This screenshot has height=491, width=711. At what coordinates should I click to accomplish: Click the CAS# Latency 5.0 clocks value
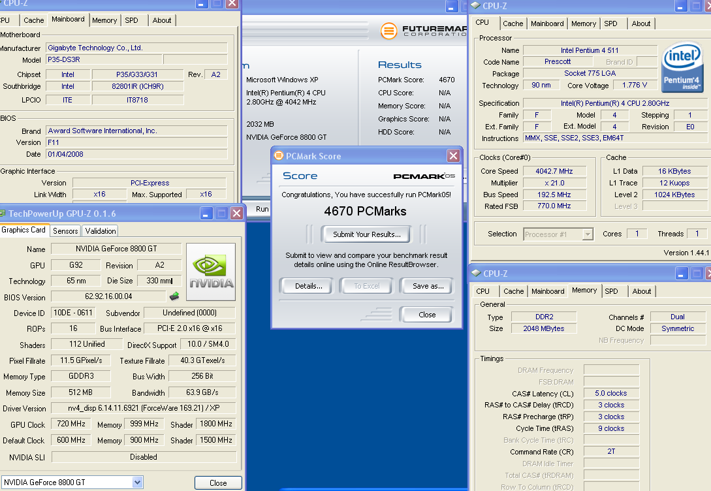click(x=611, y=393)
